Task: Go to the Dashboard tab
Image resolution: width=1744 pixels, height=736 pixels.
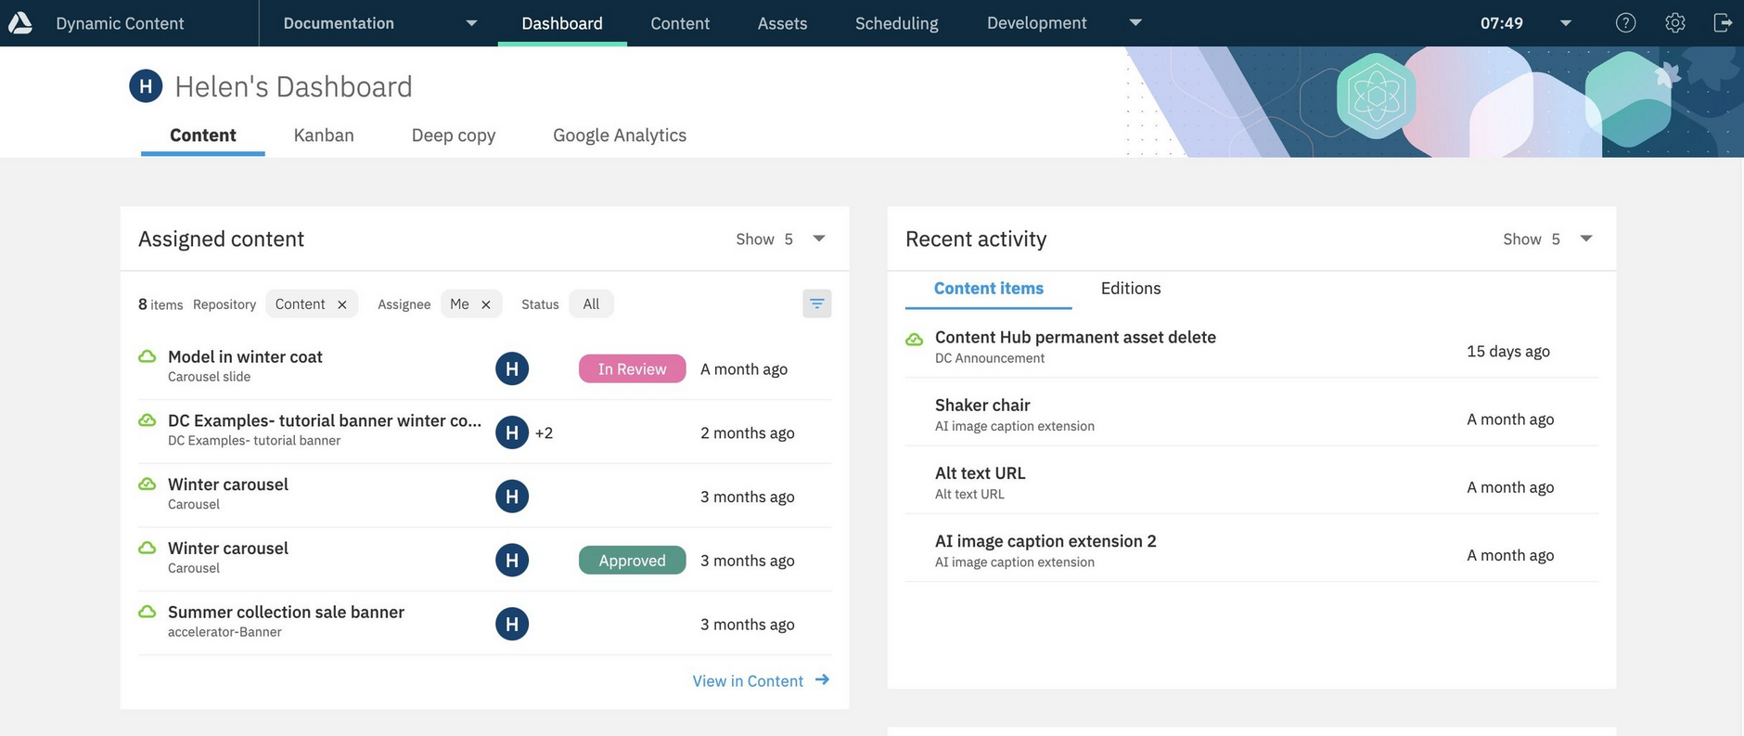Action: pyautogui.click(x=562, y=23)
